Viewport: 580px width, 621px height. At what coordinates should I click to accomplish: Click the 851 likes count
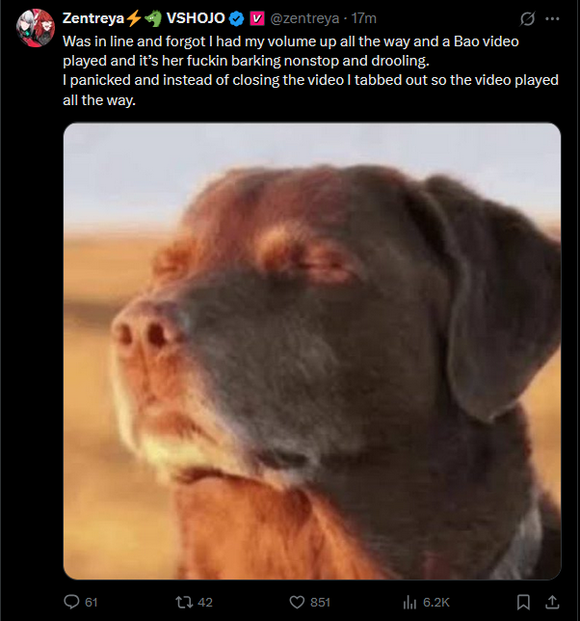coord(320,603)
